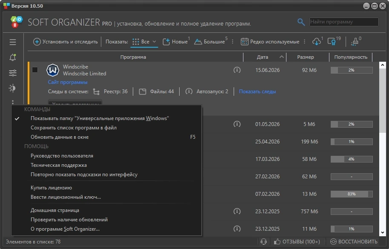This screenshot has height=249, width=389.
Task: Open support headset icon in status bar
Action: click(x=263, y=242)
